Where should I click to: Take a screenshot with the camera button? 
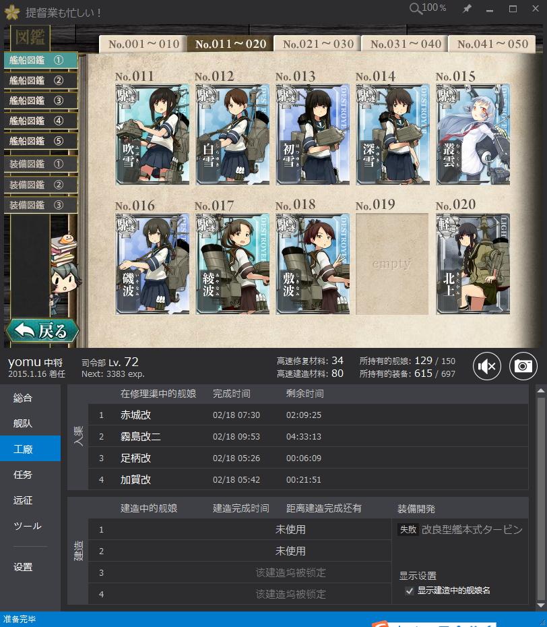[523, 366]
